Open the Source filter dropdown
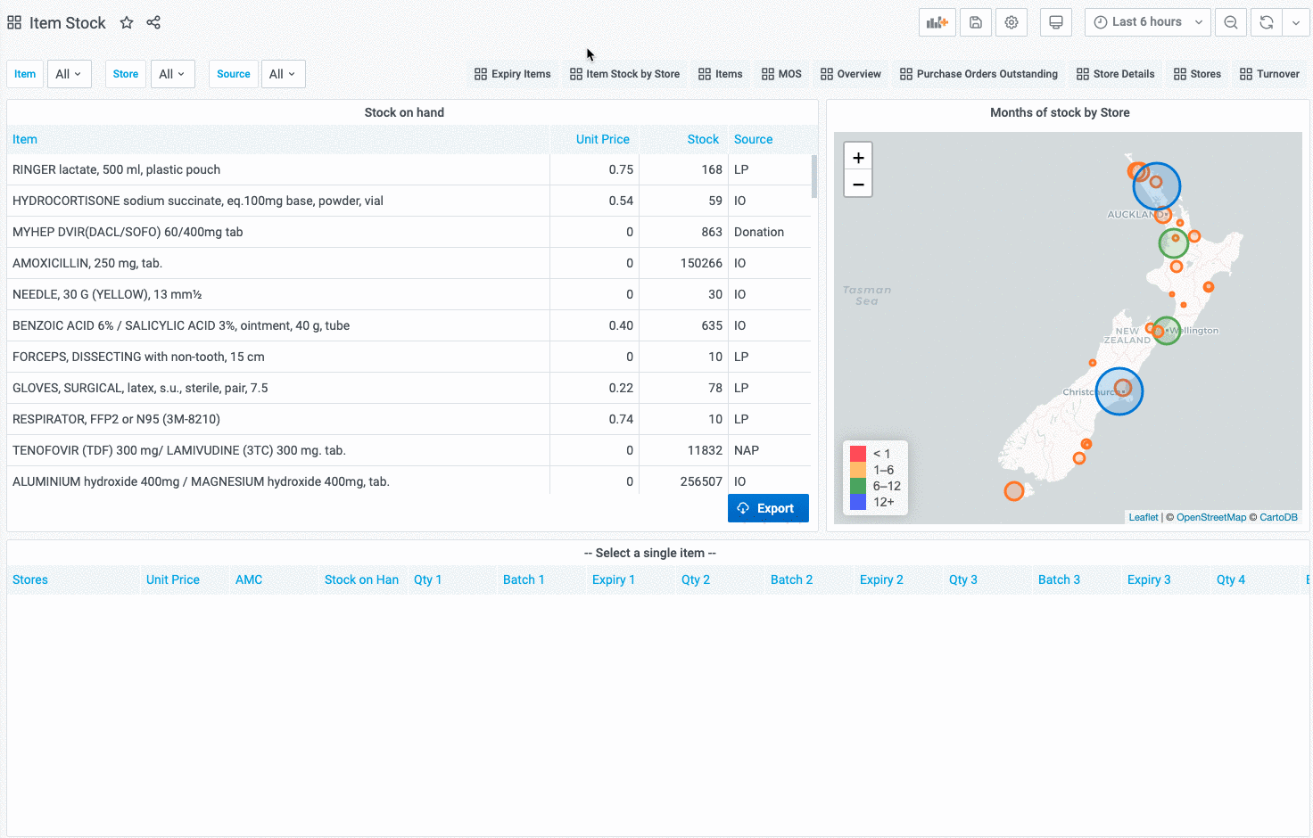The height and width of the screenshot is (838, 1313). tap(283, 74)
